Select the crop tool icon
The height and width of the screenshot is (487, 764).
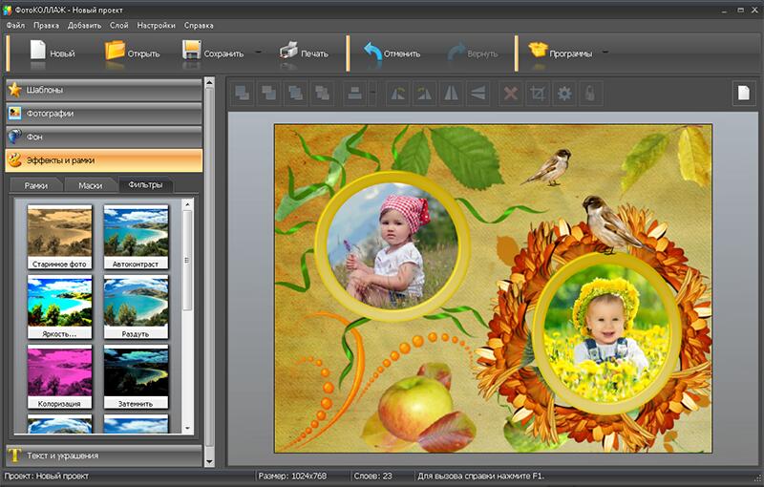click(538, 93)
